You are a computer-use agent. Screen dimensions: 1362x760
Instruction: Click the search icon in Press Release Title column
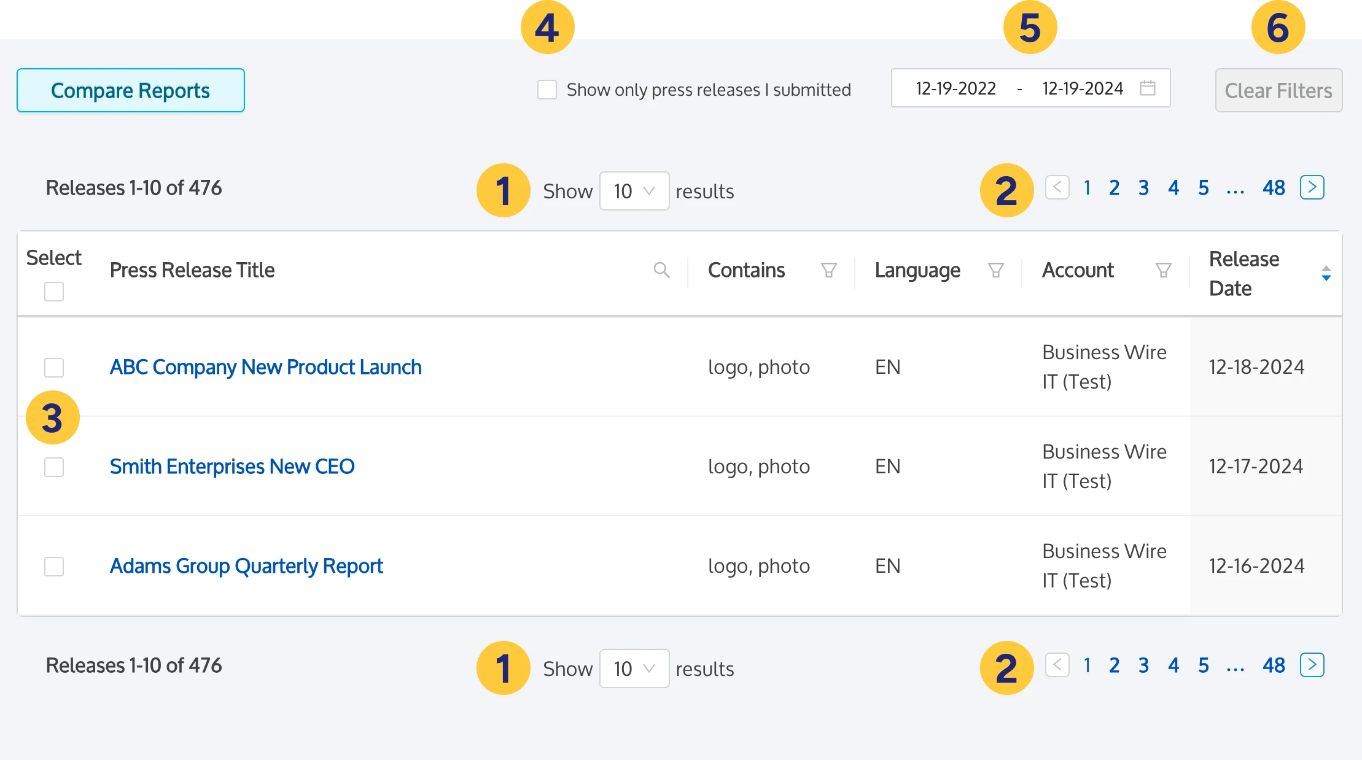(x=661, y=270)
